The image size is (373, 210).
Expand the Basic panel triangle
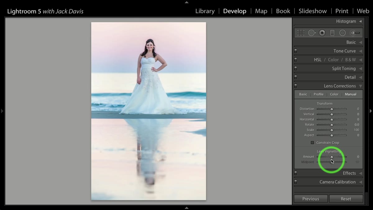click(x=361, y=43)
